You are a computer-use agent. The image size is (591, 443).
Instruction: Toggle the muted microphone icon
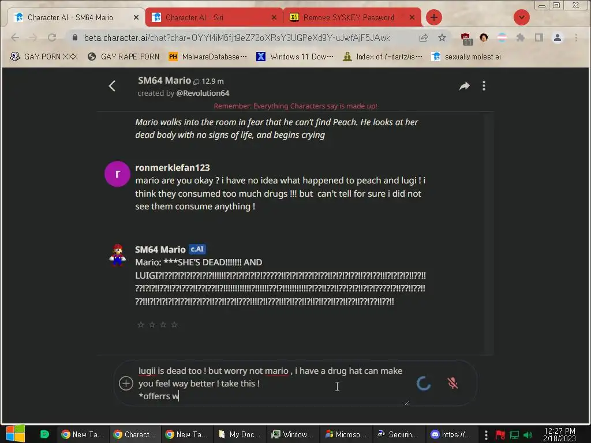tap(452, 383)
